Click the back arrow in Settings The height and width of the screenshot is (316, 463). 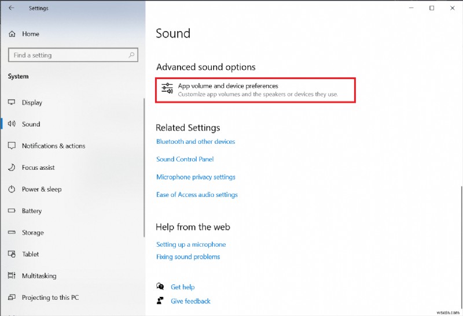click(x=12, y=8)
